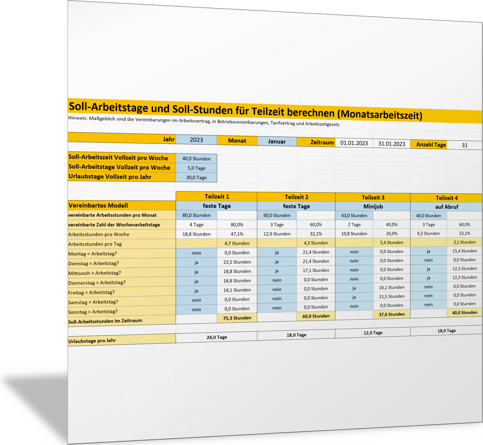Select the '16,1 Stunden' cell
483x445 pixels.
(x=391, y=287)
